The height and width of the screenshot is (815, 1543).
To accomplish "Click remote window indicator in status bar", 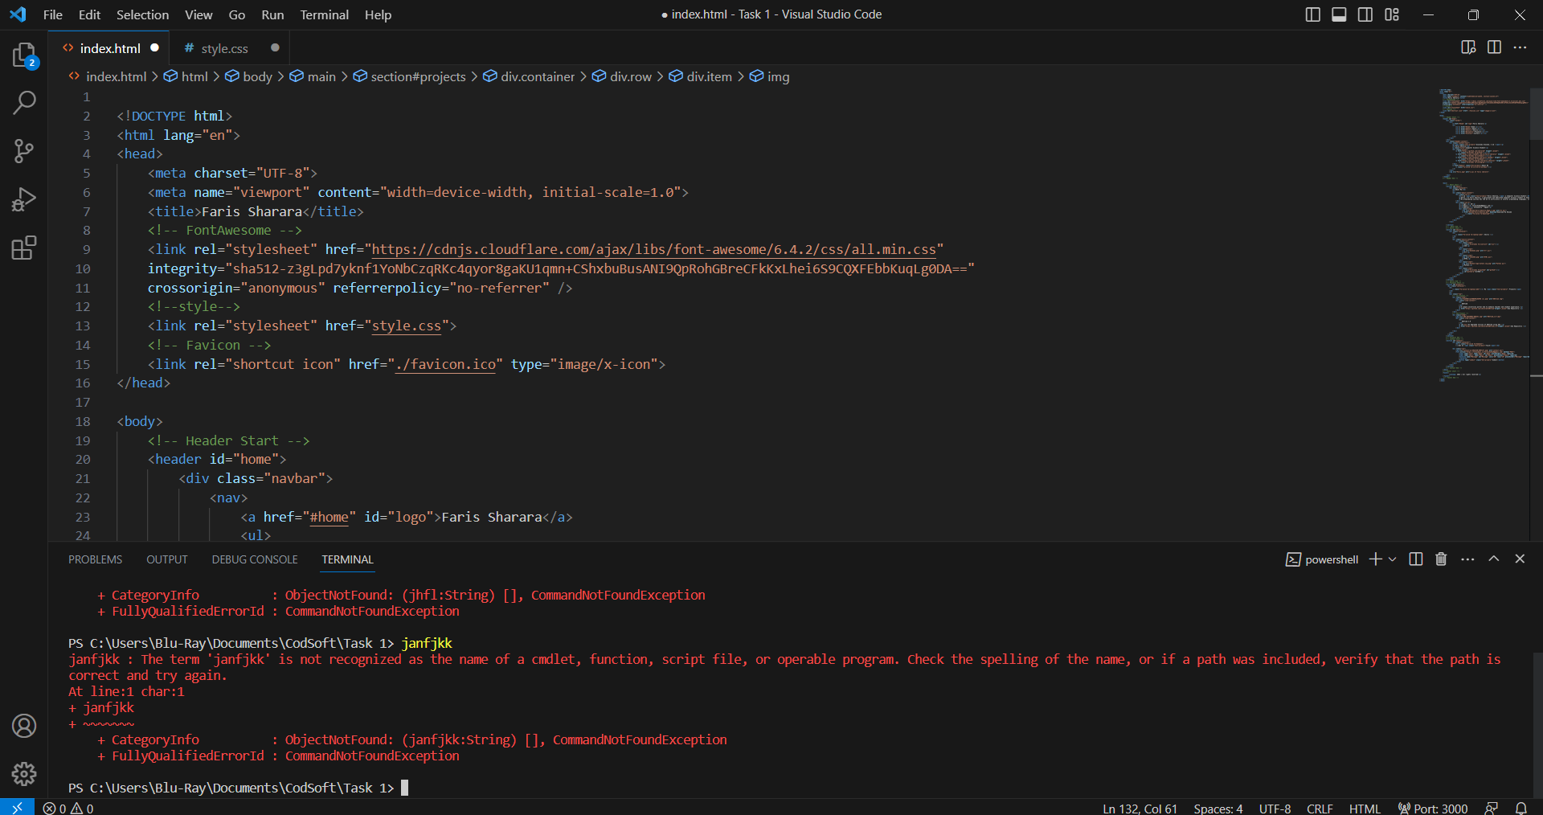I will pyautogui.click(x=17, y=807).
